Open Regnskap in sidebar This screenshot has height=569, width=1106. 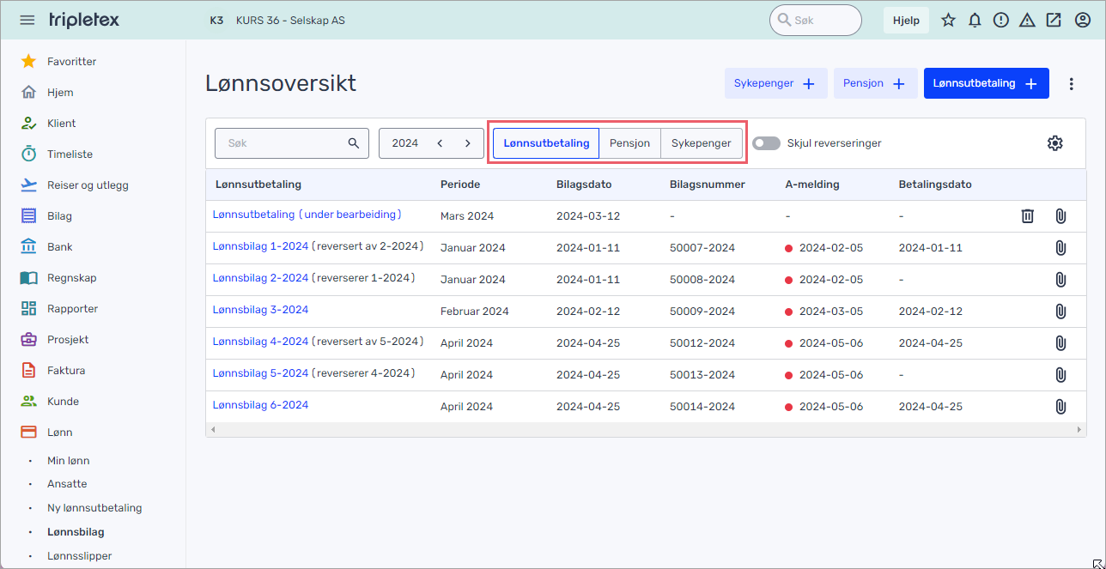(71, 278)
